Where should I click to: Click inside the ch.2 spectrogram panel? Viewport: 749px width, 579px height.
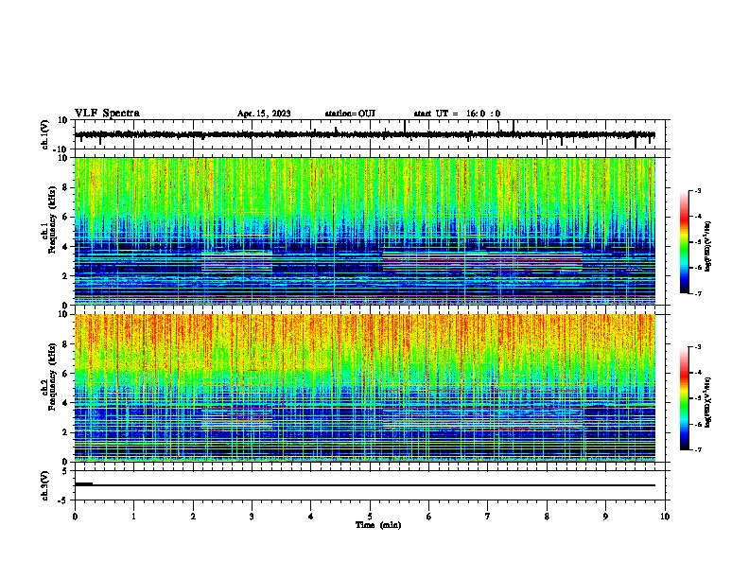[x=365, y=388]
